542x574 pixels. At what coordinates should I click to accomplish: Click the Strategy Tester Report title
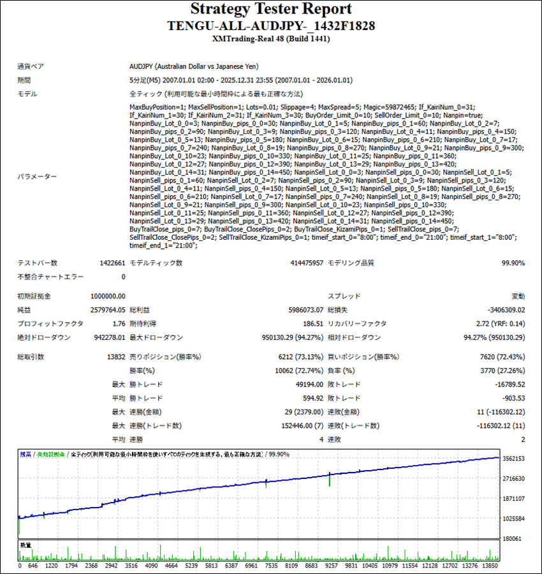point(270,10)
